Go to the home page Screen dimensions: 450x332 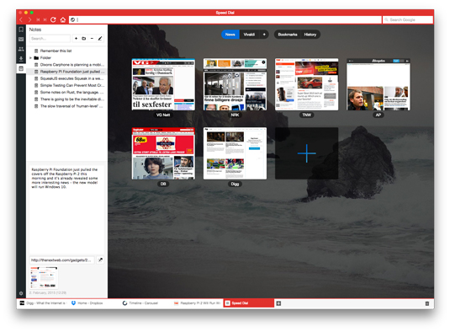click(x=63, y=19)
